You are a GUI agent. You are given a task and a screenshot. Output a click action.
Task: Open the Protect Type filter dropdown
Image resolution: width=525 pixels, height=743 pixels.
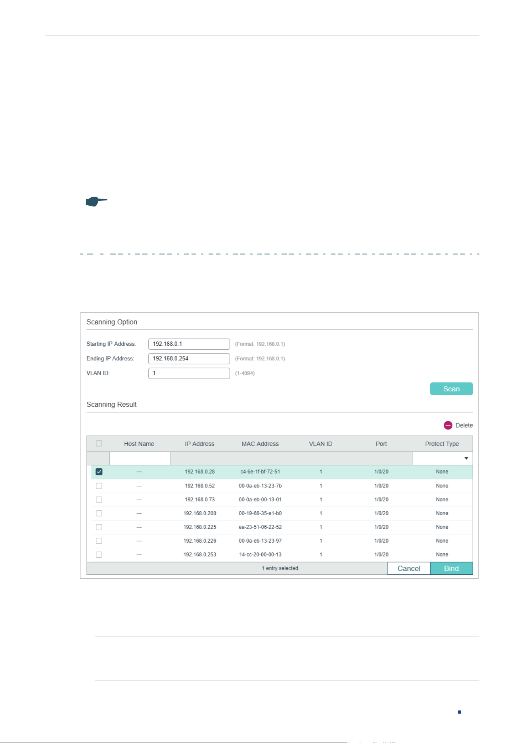[442, 458]
